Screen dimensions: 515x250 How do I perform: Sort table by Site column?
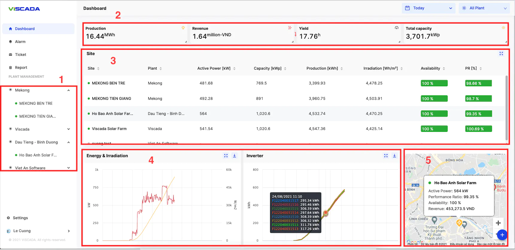coord(98,69)
